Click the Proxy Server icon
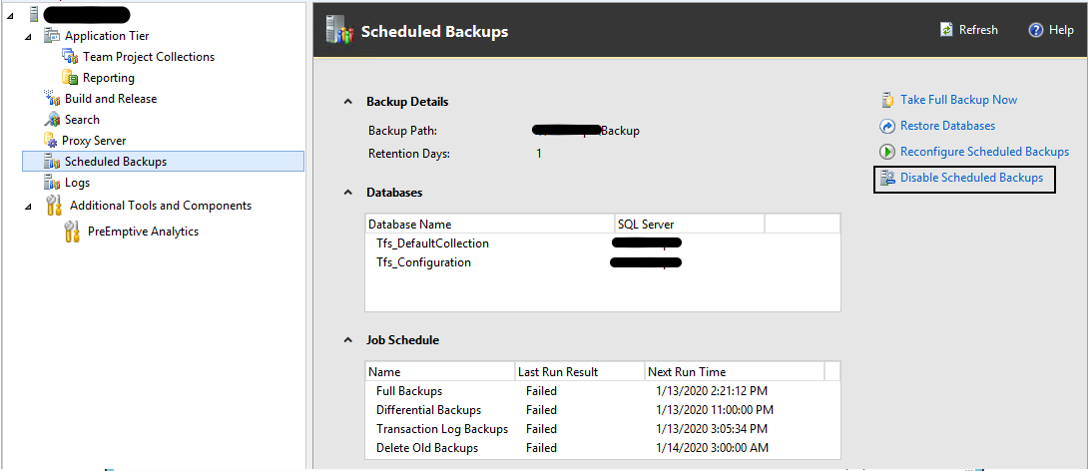The width and height of the screenshot is (1090, 471). 51,141
